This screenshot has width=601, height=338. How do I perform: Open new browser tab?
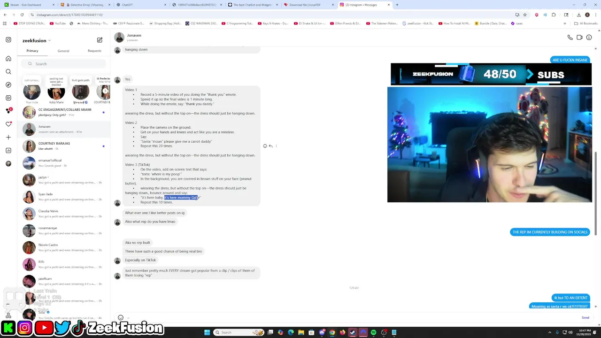tap(397, 5)
